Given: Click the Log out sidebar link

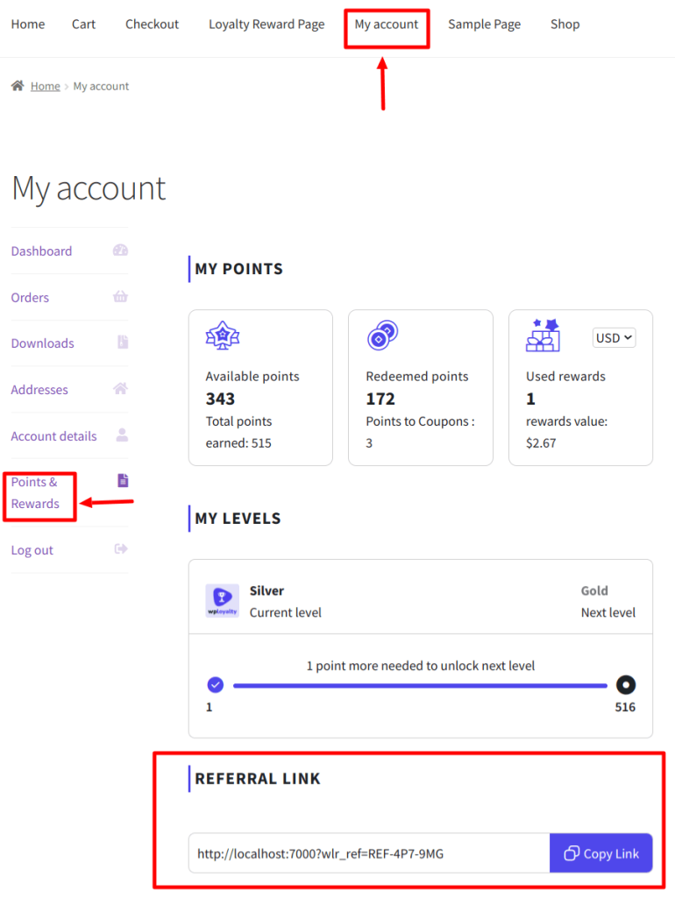Looking at the screenshot, I should pos(32,550).
